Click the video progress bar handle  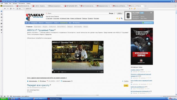(53, 70)
